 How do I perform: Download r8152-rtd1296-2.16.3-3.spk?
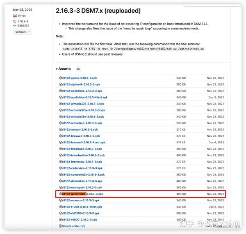[x=81, y=213]
